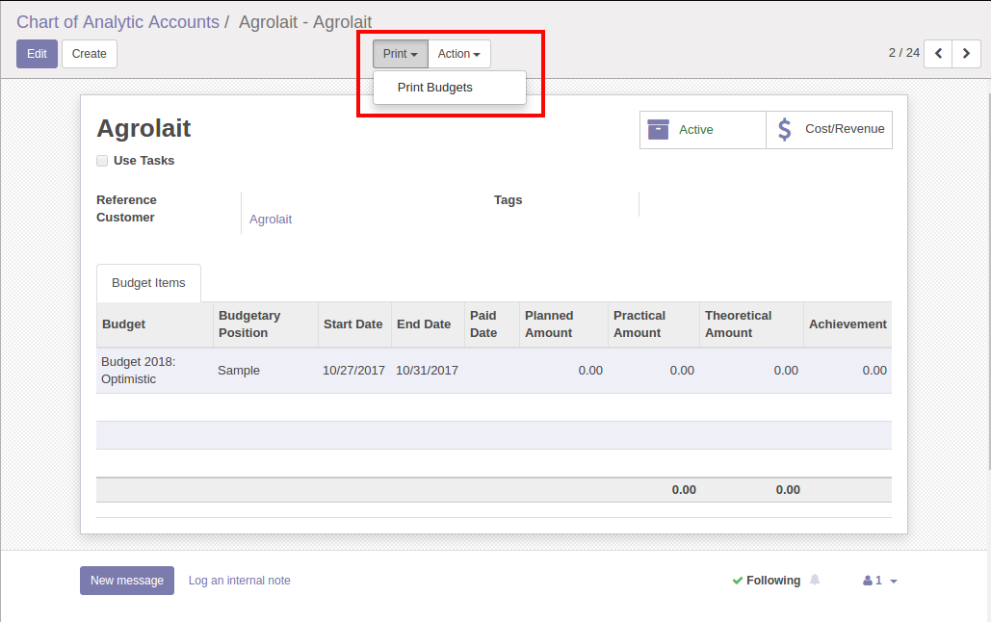
Task: Click Log an internal note
Action: coord(239,581)
